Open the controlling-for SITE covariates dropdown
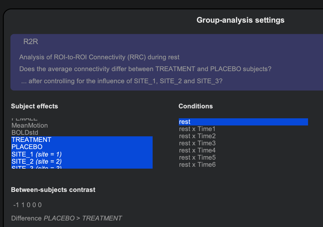Viewport: 323px width, 227px height. pyautogui.click(x=122, y=81)
